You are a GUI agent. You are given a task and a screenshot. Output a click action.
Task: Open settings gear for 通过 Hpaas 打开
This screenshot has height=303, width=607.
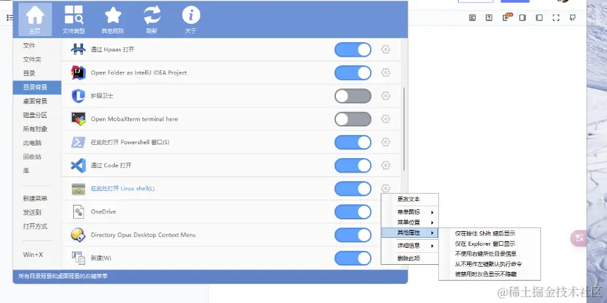[x=385, y=49]
